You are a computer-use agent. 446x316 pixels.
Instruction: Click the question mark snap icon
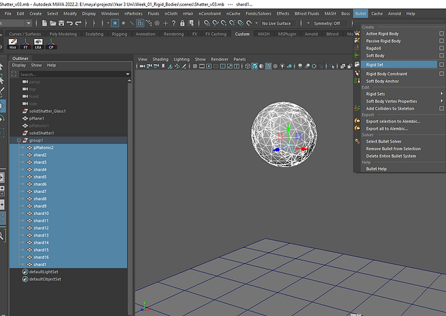click(x=174, y=23)
